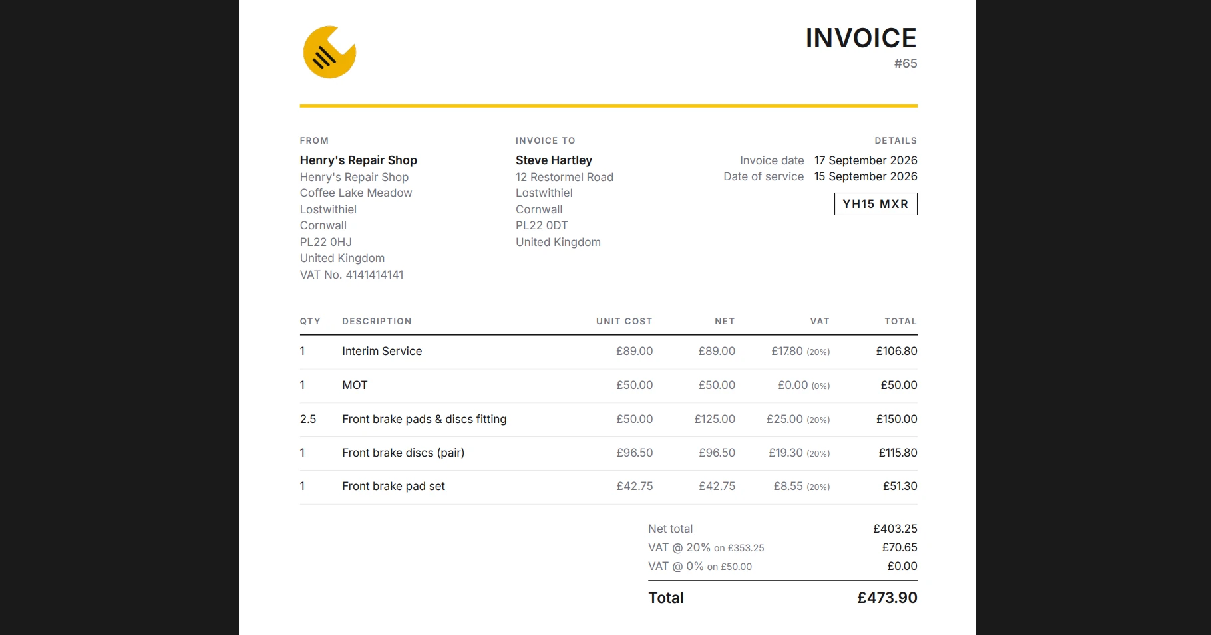
Task: Click the unit cost £42.75
Action: pos(634,486)
